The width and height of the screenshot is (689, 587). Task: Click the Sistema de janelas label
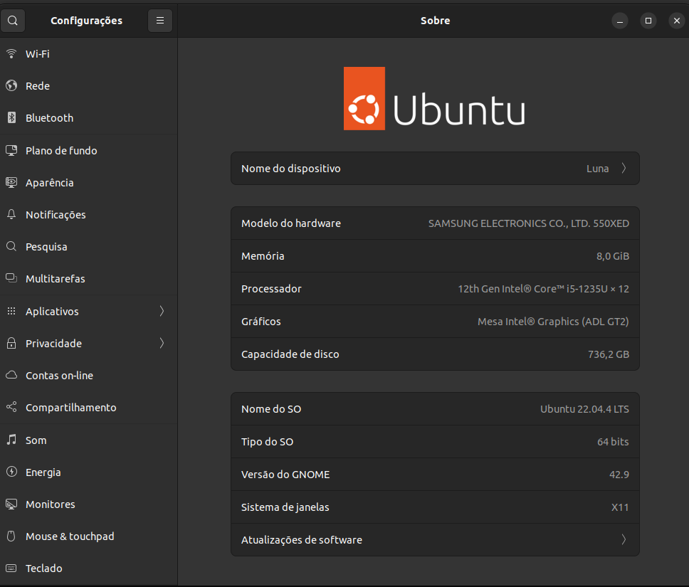285,507
